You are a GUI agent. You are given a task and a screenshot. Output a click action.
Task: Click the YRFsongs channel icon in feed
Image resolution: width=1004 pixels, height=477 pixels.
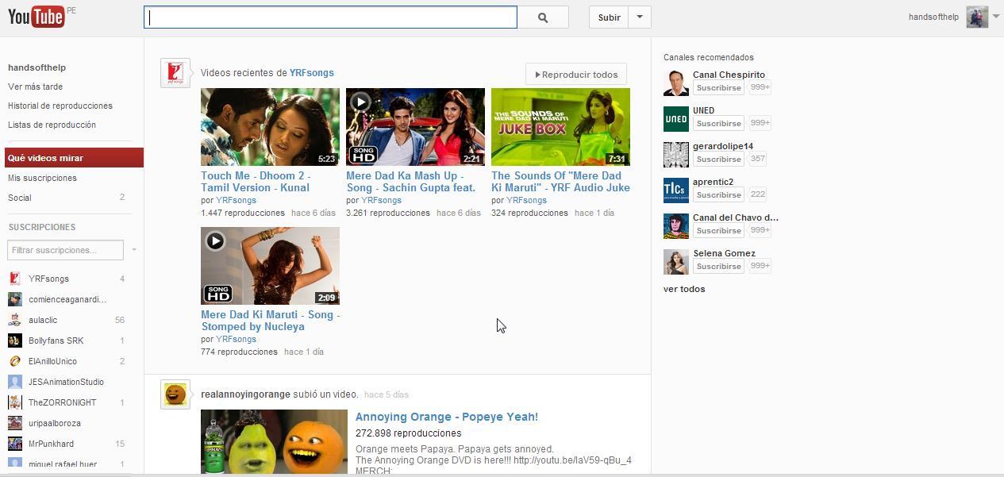[175, 73]
